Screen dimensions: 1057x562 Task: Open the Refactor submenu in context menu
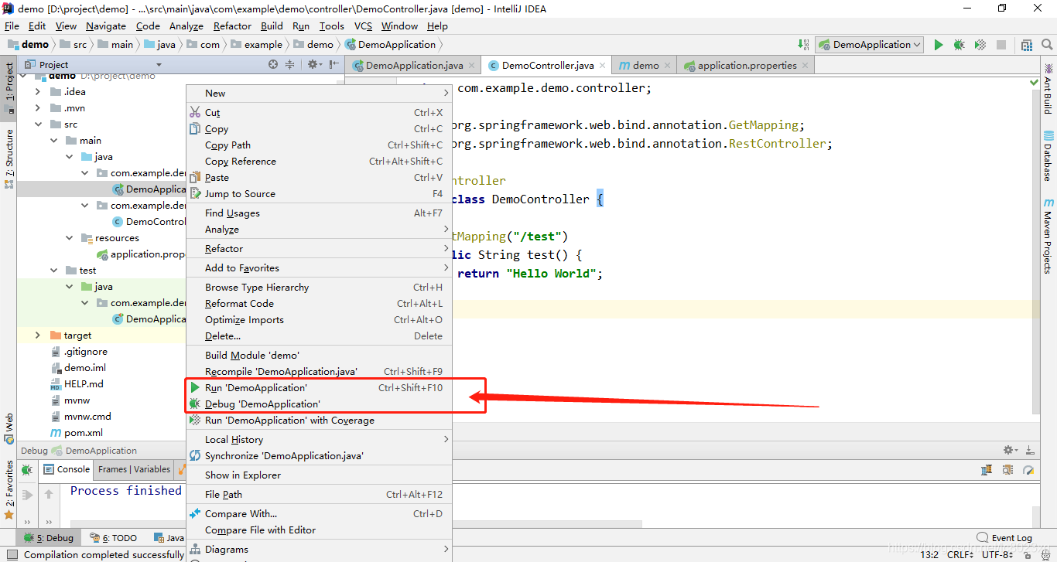pyautogui.click(x=319, y=249)
